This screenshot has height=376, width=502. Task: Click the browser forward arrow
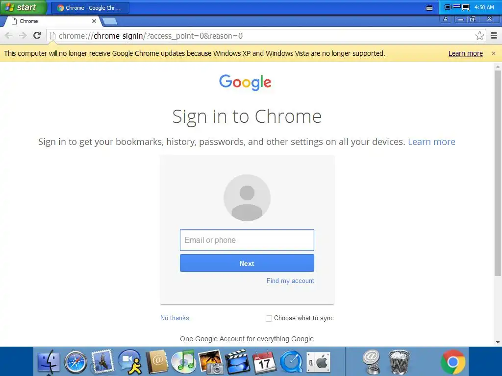pos(23,35)
